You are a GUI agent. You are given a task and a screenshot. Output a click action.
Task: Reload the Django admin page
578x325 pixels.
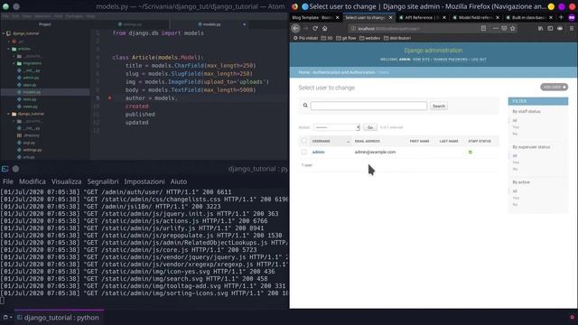tap(315, 28)
